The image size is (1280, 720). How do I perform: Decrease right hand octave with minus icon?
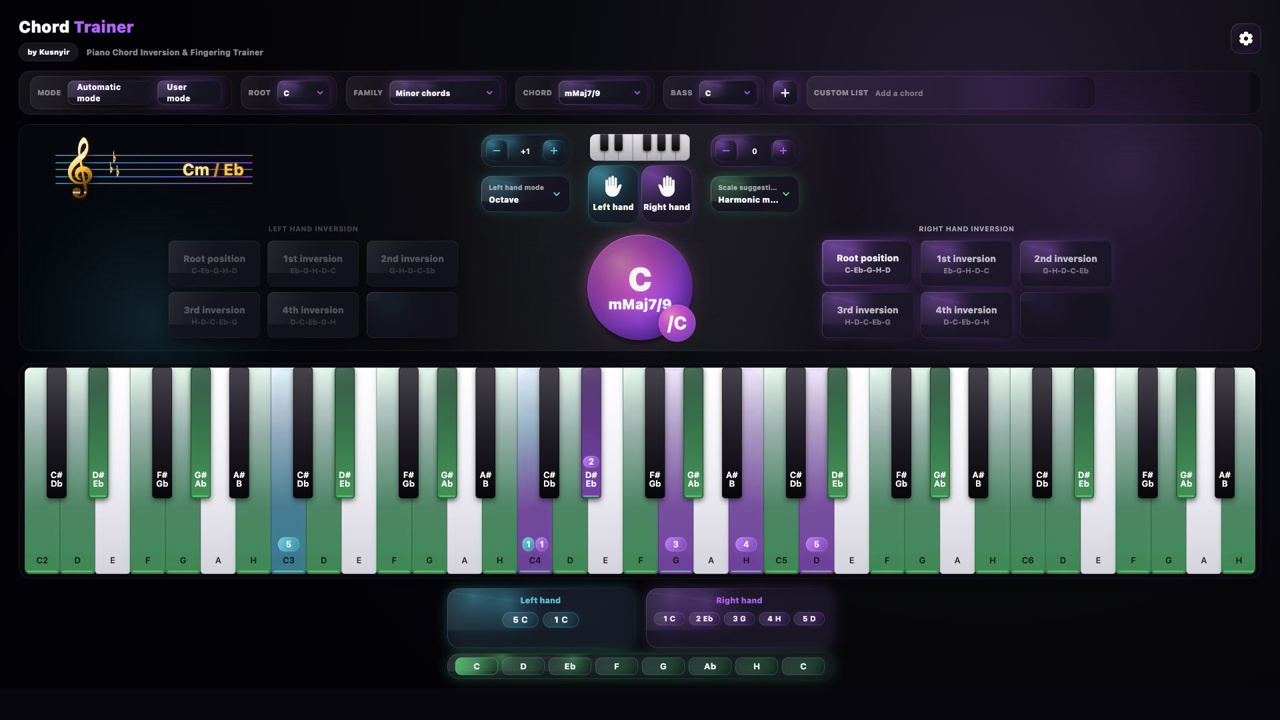point(726,151)
